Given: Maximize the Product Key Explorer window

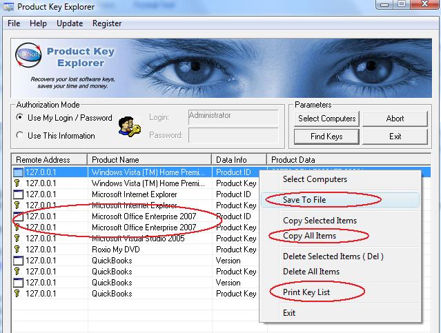Looking at the screenshot, I should pyautogui.click(x=402, y=4).
